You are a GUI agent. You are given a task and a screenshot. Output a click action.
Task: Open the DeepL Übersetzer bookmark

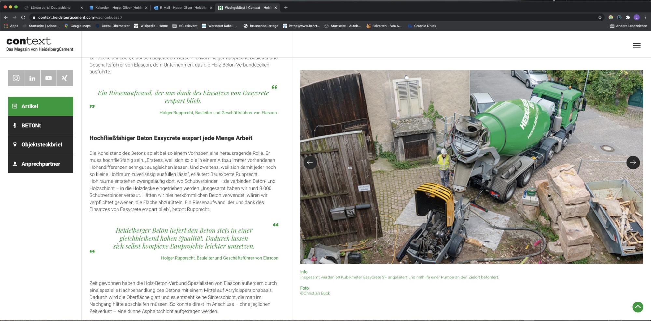point(112,26)
